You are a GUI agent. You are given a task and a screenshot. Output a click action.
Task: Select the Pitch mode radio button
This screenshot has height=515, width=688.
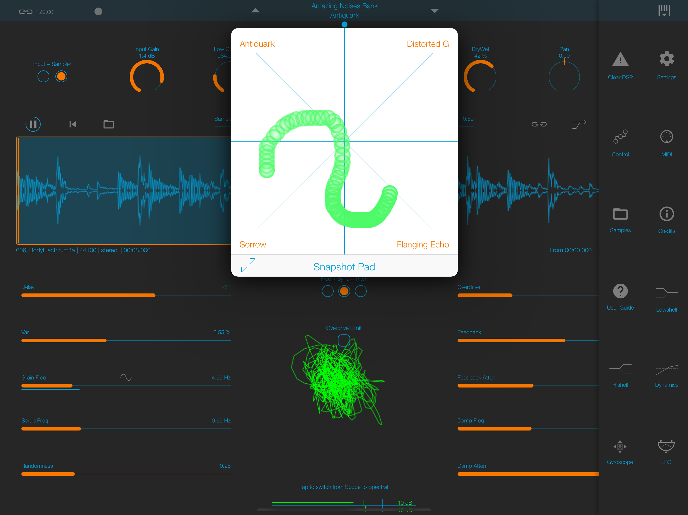point(360,291)
